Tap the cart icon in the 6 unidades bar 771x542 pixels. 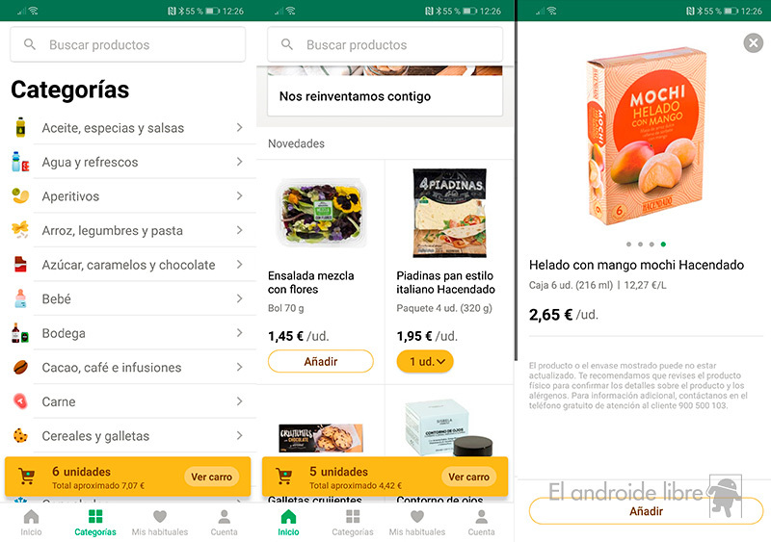(x=27, y=477)
